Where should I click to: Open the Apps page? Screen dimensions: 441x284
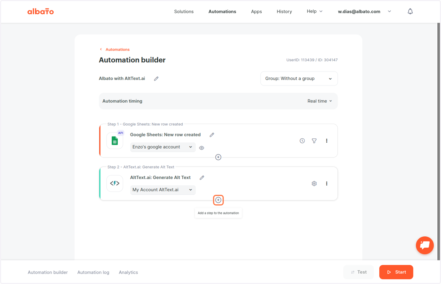click(257, 11)
